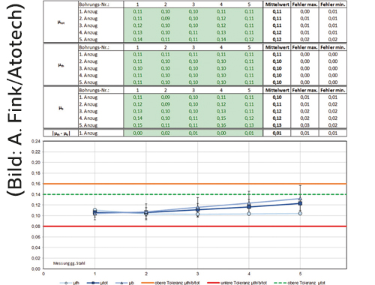Click Fehler max. value 0,03 in μb table
Image resolution: width=375 pixels, height=285 pixels.
[304, 125]
